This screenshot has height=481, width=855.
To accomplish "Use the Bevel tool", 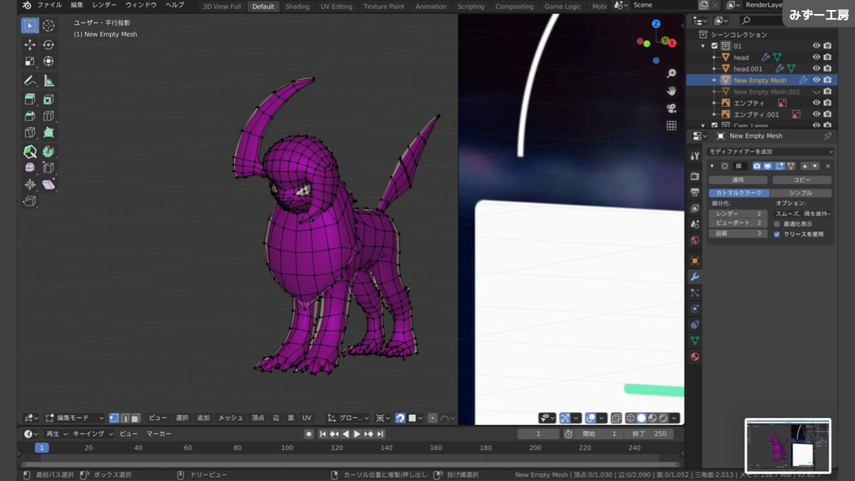I will (30, 116).
